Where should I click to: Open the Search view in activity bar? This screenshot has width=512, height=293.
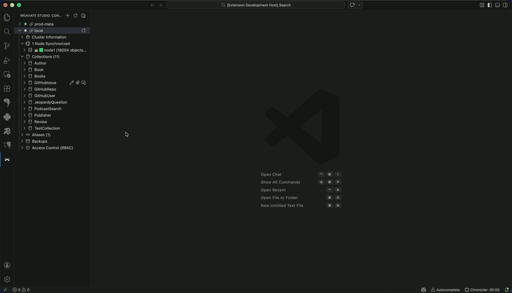pyautogui.click(x=7, y=31)
